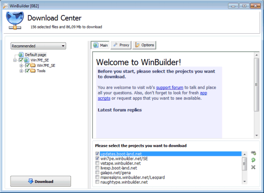Click the green refresh servers icon
The image size is (264, 193).
253,160
